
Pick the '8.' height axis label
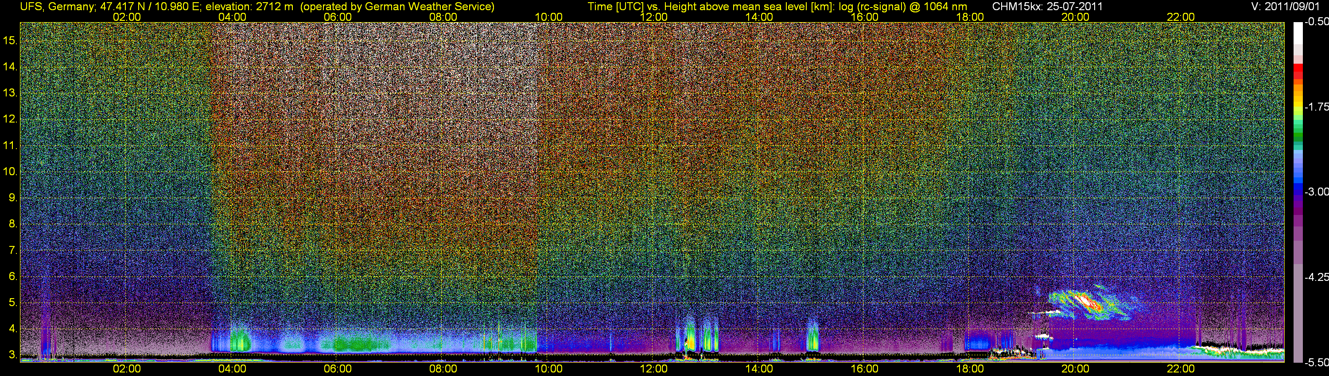(x=13, y=223)
